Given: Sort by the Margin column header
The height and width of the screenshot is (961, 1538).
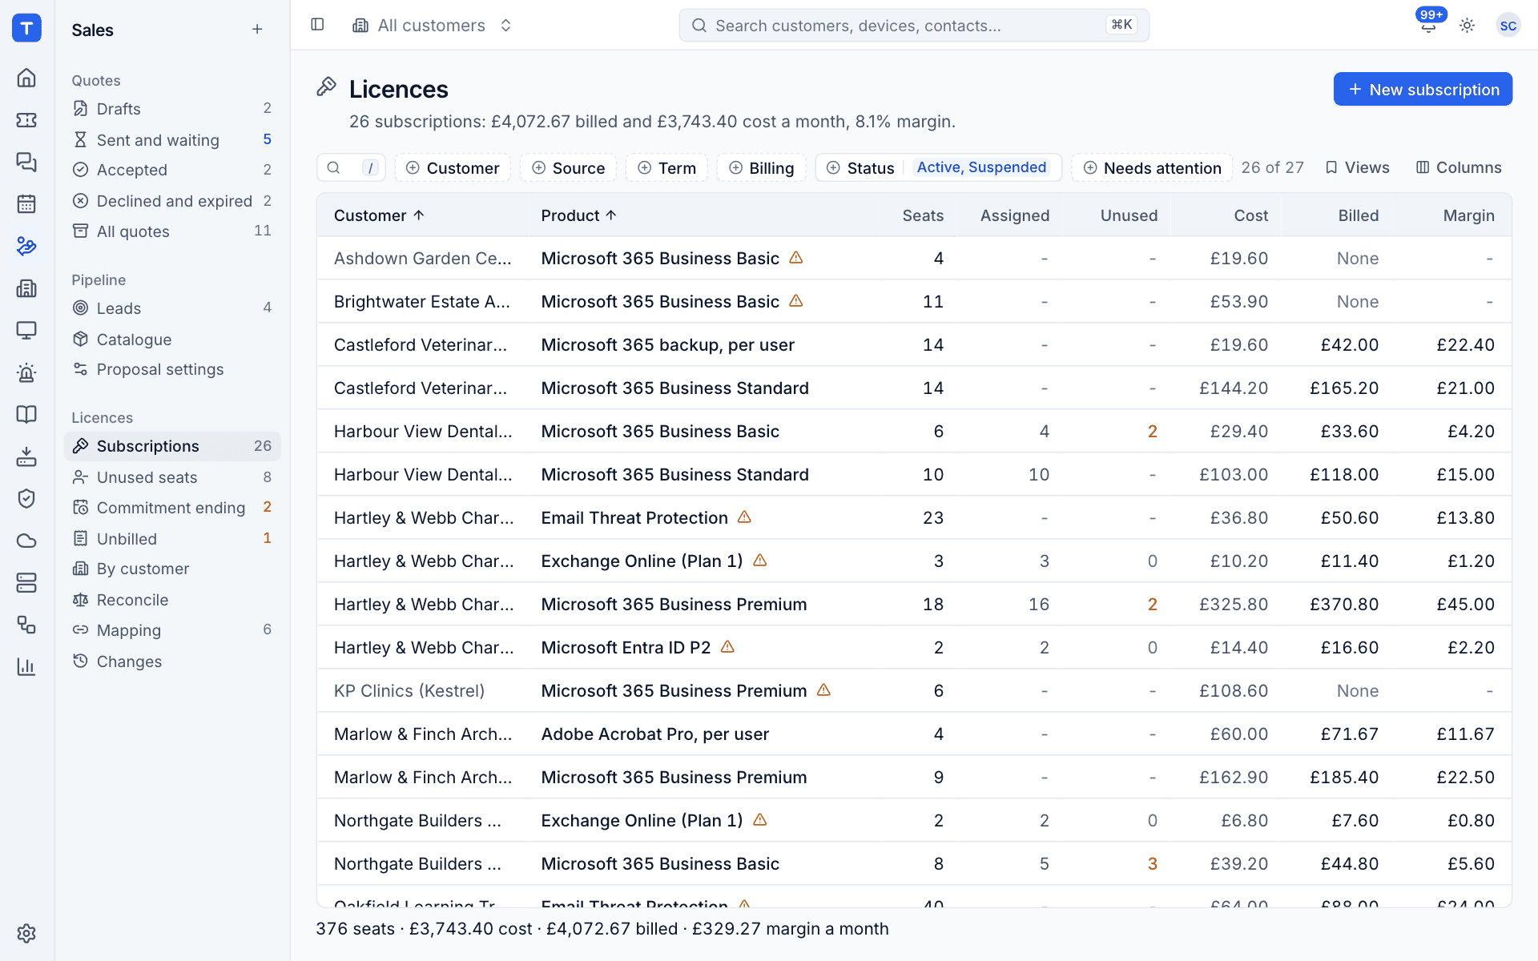Looking at the screenshot, I should tap(1468, 215).
